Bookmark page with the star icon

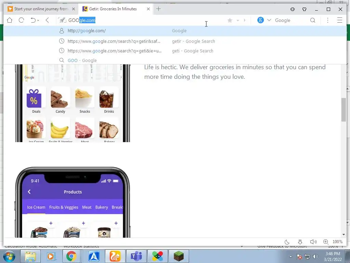click(x=230, y=20)
